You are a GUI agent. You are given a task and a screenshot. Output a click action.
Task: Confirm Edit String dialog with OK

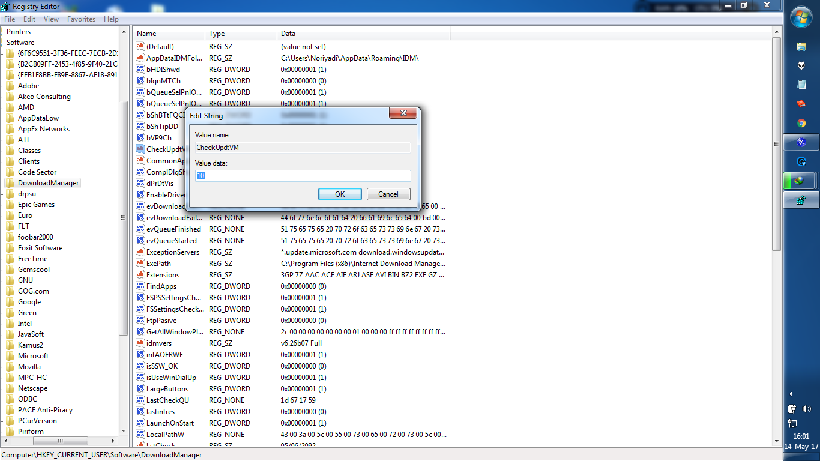(340, 194)
